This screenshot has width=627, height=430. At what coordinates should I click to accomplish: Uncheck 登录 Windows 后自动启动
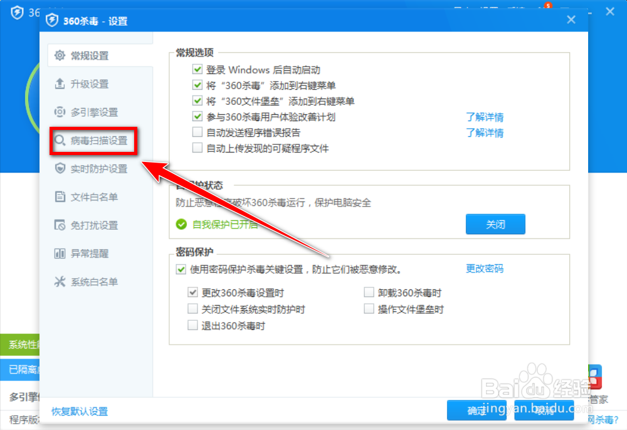197,69
